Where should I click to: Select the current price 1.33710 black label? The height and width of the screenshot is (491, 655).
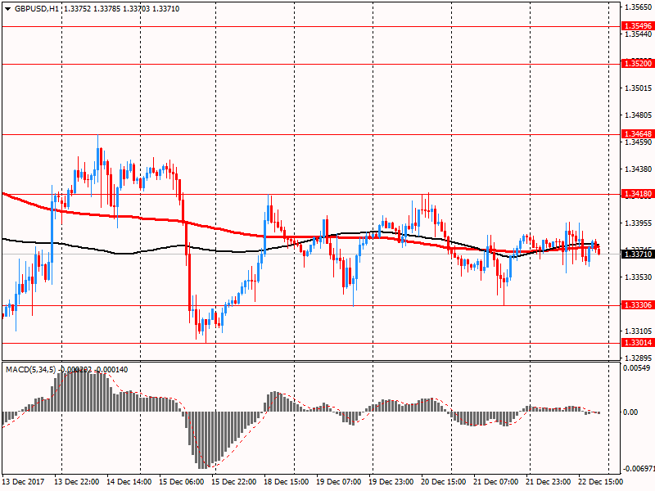point(638,254)
